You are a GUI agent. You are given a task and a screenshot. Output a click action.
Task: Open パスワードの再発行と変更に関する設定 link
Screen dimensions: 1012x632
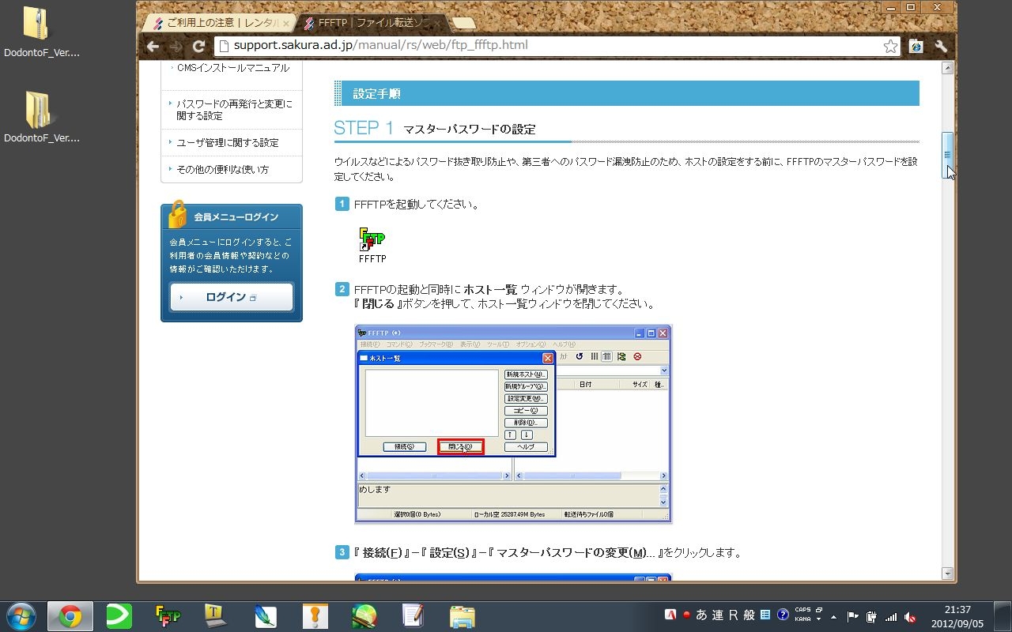(234, 110)
